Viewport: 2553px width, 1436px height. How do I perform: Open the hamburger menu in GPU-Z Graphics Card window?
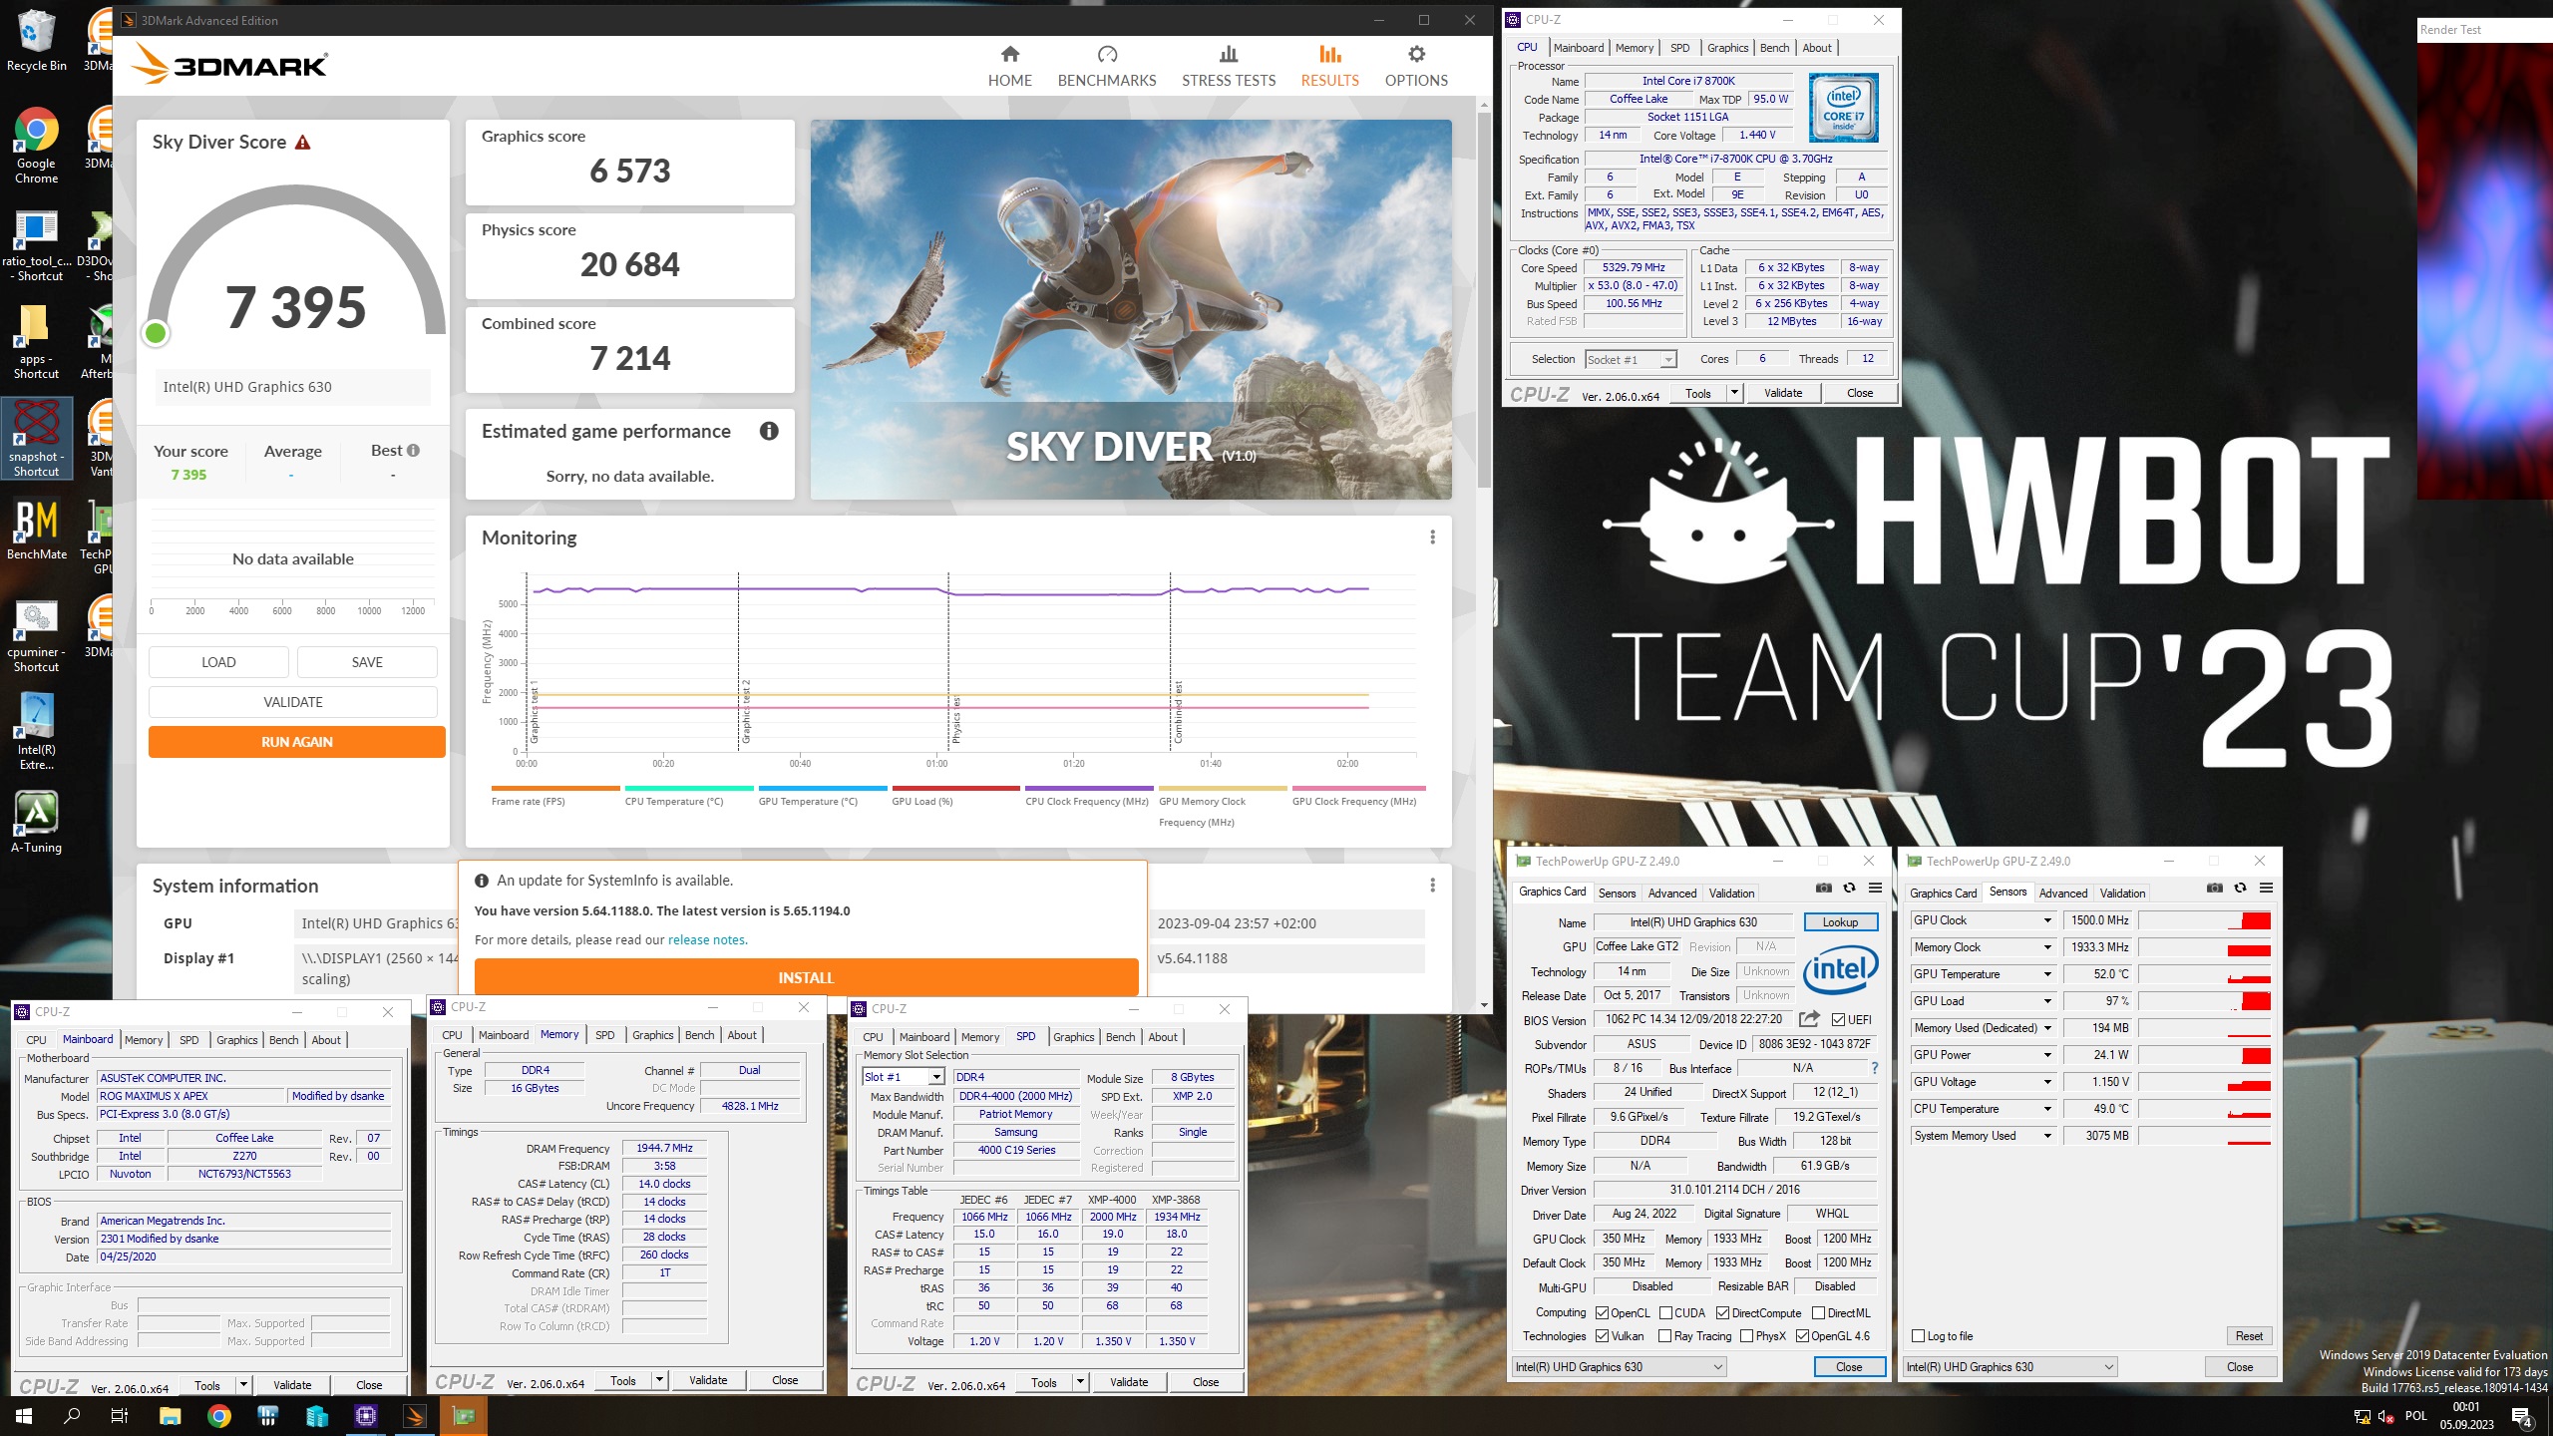tap(1875, 888)
